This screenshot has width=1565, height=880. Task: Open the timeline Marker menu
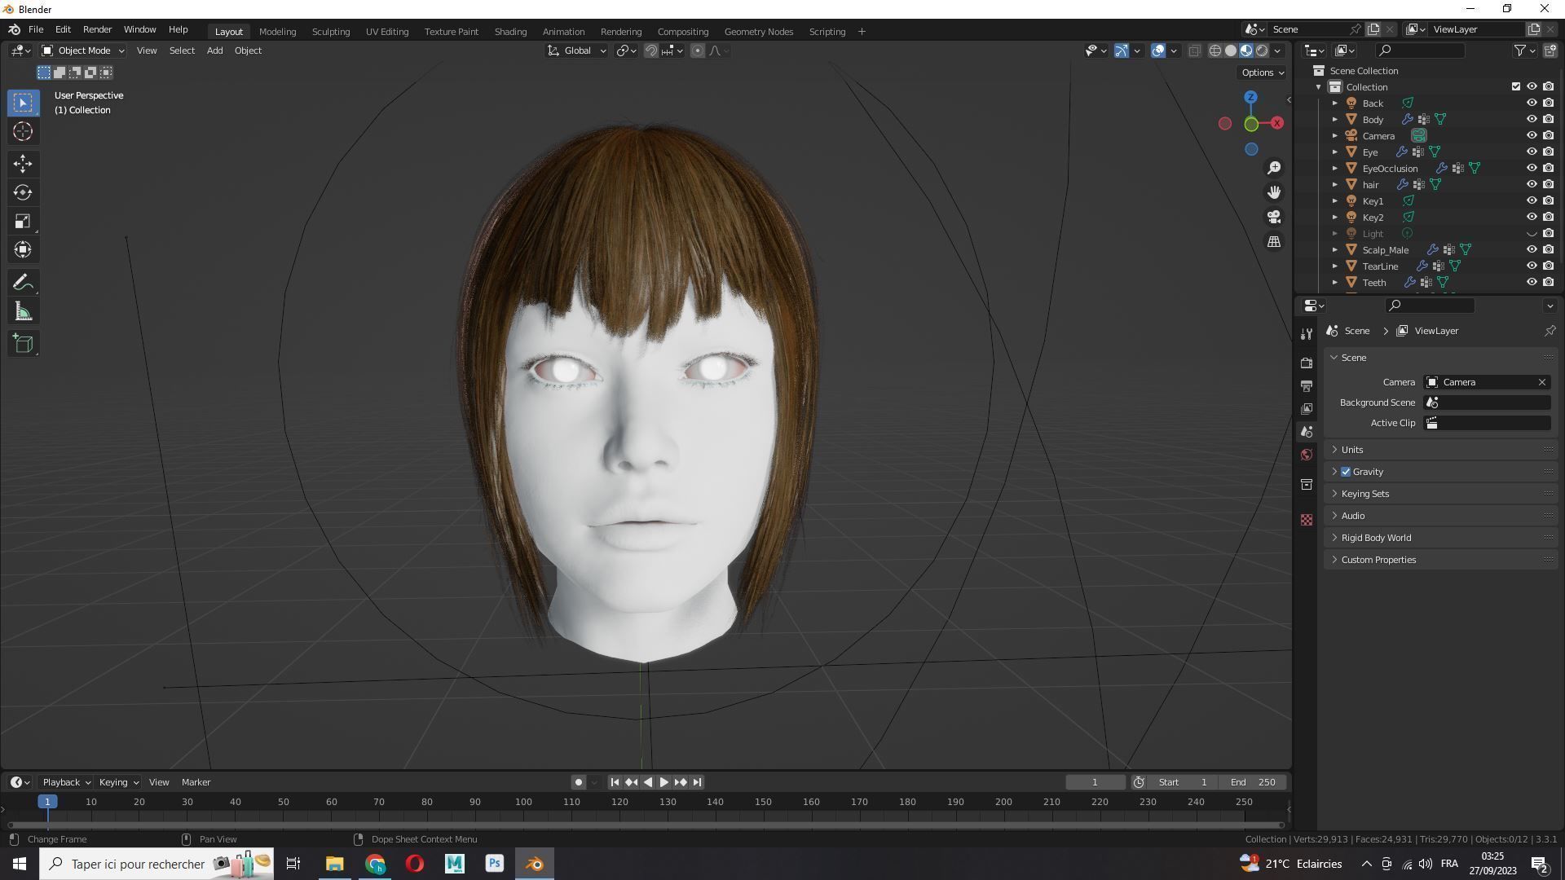coord(196,782)
